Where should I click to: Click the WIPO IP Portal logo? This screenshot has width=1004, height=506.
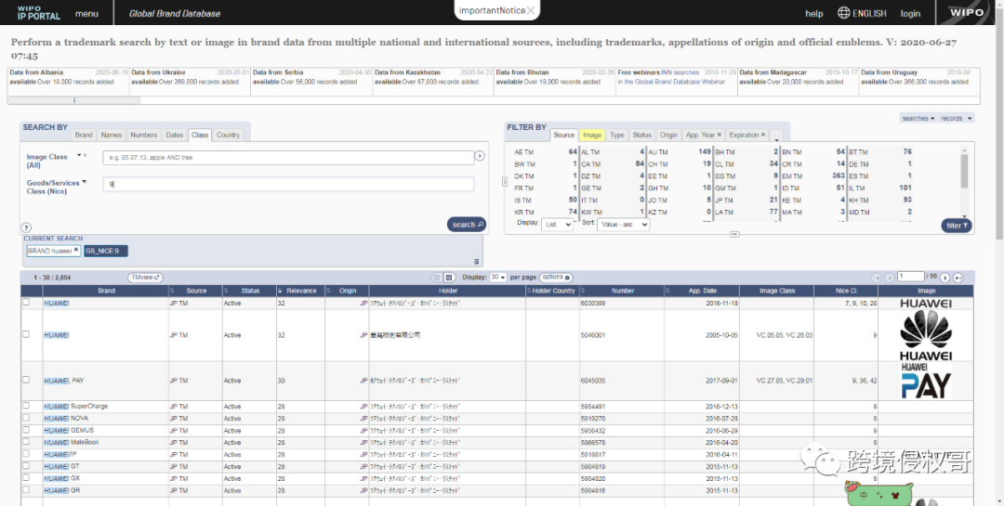(38, 13)
